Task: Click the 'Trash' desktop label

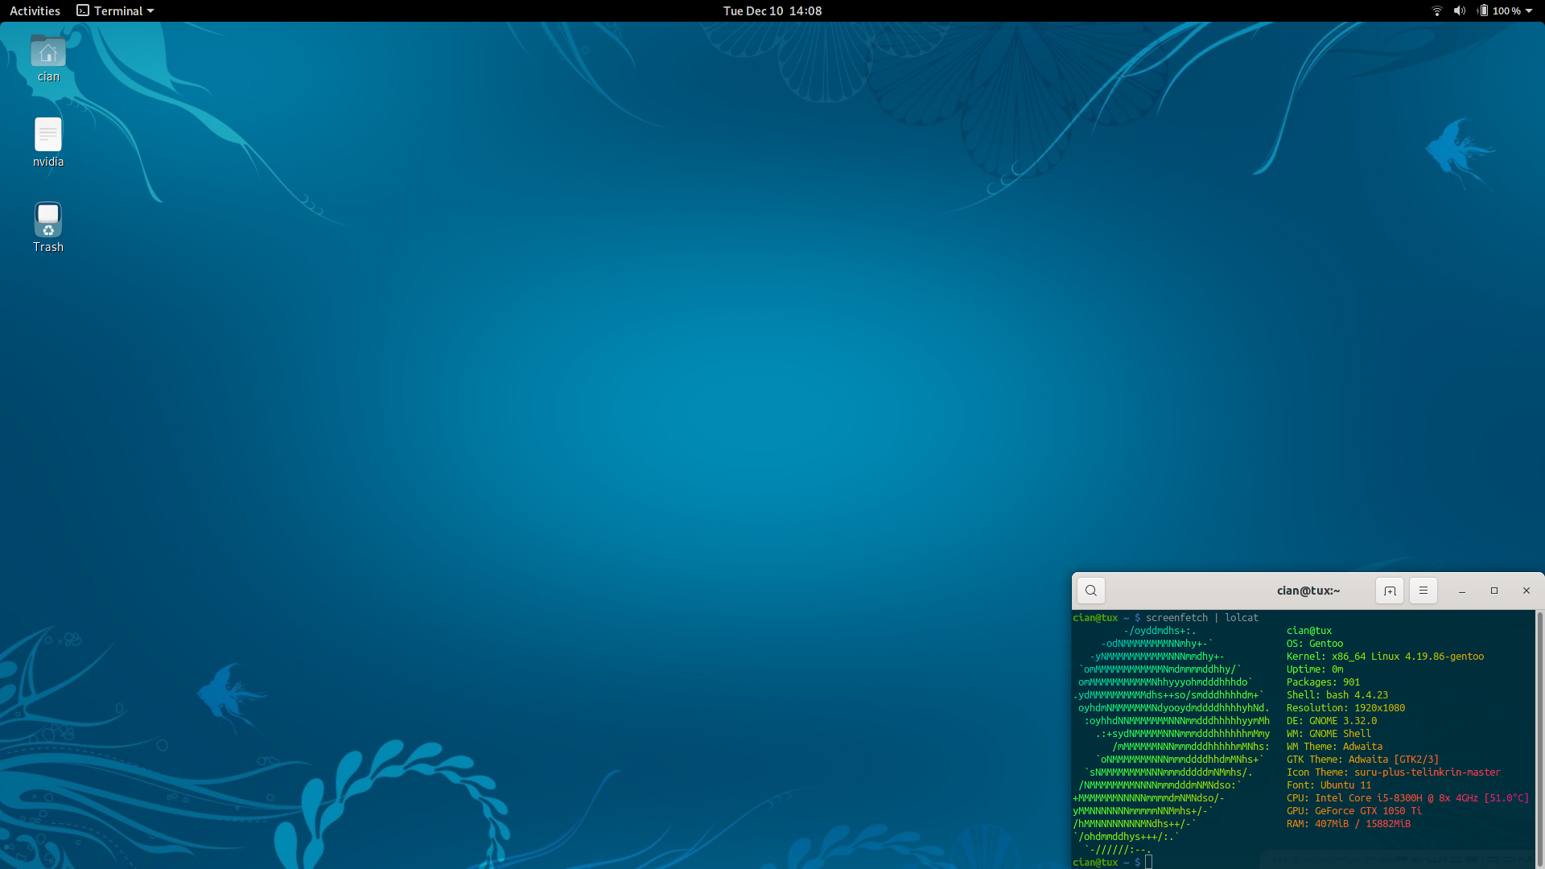Action: [48, 247]
